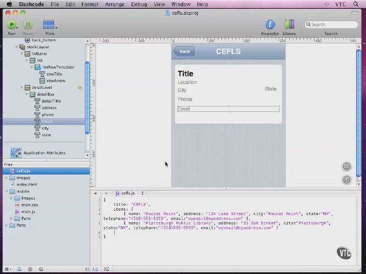Click the canvas vertical scrollbar
This screenshot has width=366, height=274.
click(x=359, y=113)
